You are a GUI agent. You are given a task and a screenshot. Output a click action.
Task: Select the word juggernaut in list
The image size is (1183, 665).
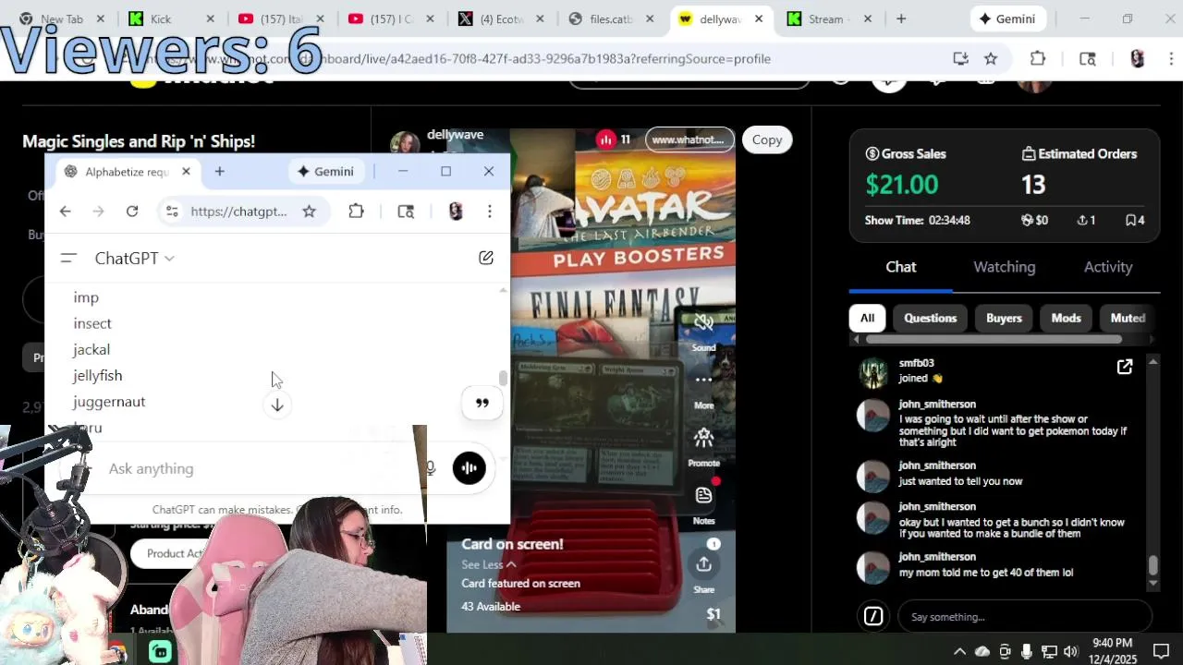pyautogui.click(x=109, y=402)
